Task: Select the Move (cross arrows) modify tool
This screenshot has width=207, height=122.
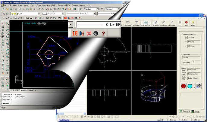Action: pyautogui.click(x=3, y=40)
